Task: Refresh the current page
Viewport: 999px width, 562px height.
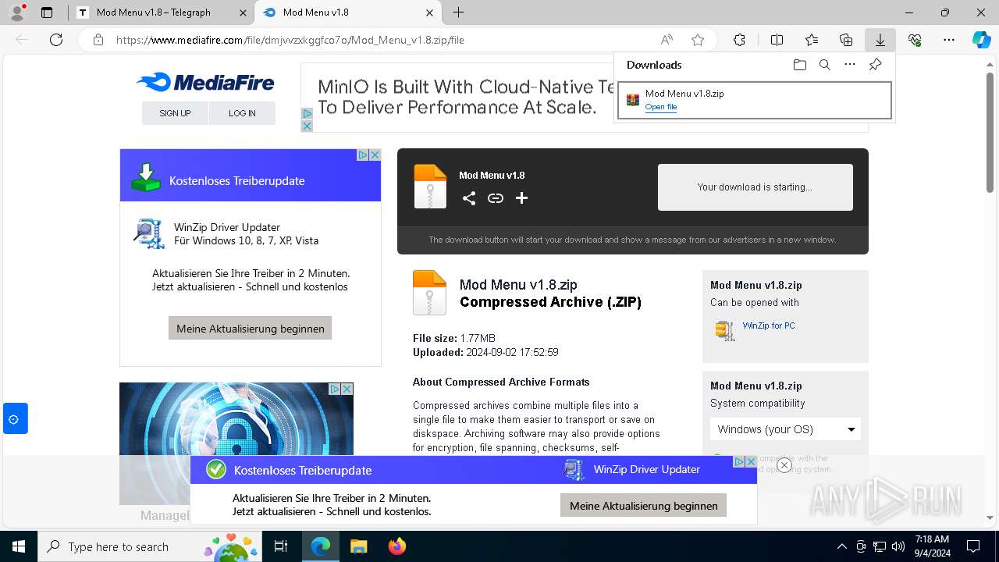Action: [x=56, y=40]
